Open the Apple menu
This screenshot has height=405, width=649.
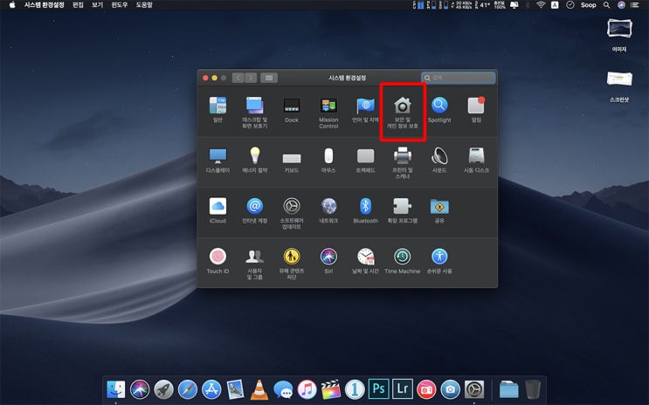[12, 5]
